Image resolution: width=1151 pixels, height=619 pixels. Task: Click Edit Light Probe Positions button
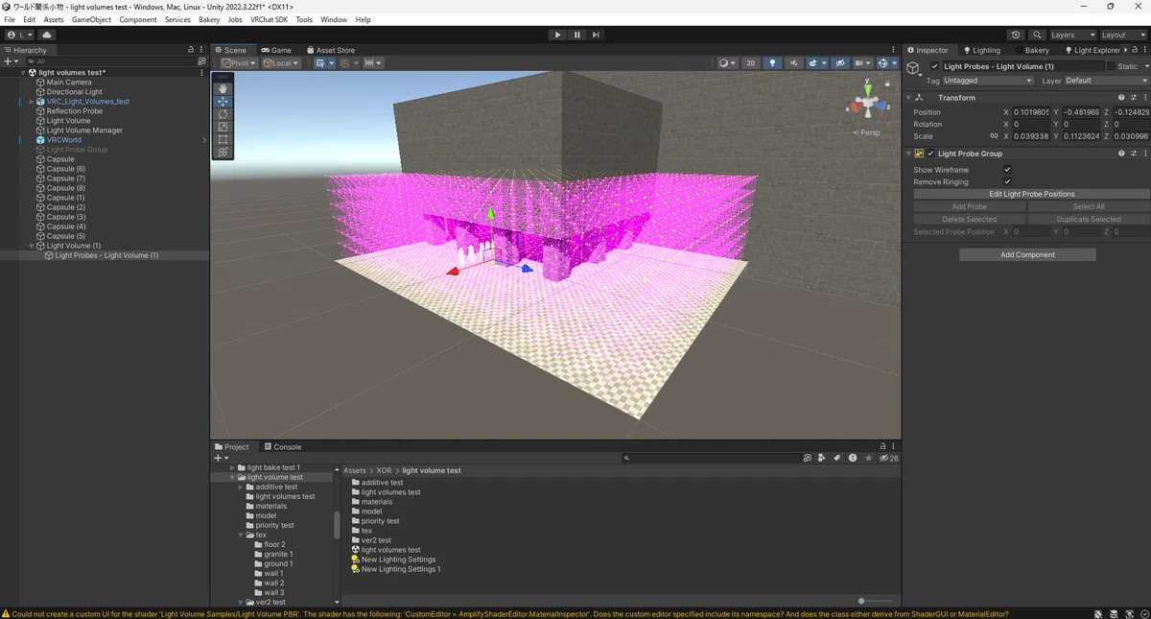pyautogui.click(x=1031, y=194)
